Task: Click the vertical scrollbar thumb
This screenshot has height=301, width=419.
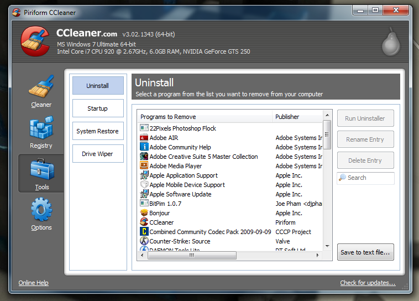Action: [x=327, y=134]
